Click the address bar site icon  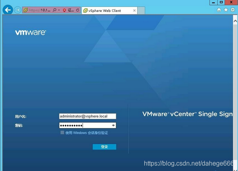26,10
